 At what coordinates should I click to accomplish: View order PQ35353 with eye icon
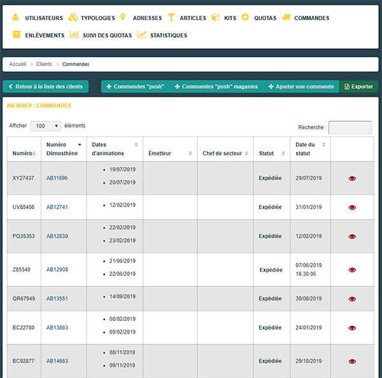tap(352, 236)
